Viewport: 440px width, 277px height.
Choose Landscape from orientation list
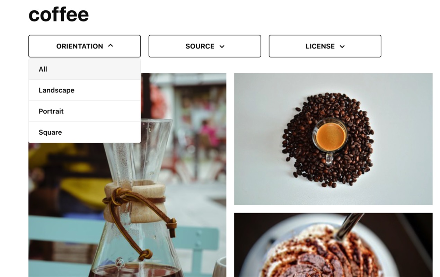pos(85,90)
